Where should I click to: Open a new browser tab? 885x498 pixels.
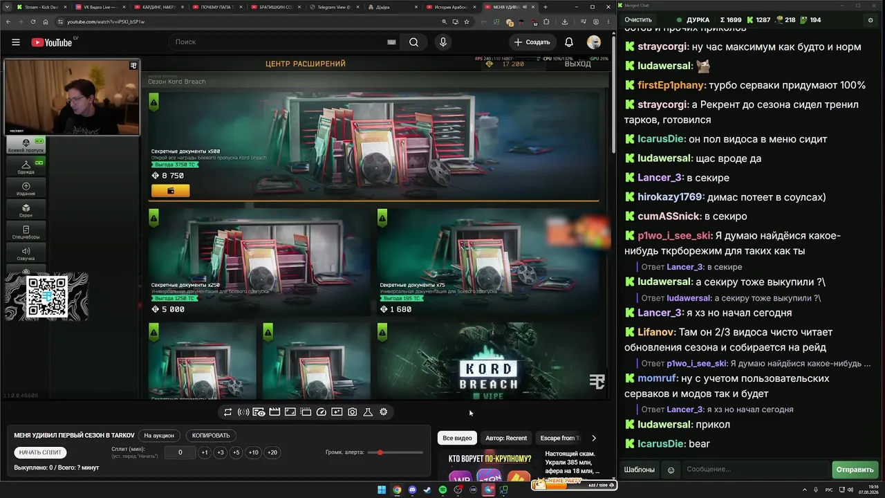[546, 7]
